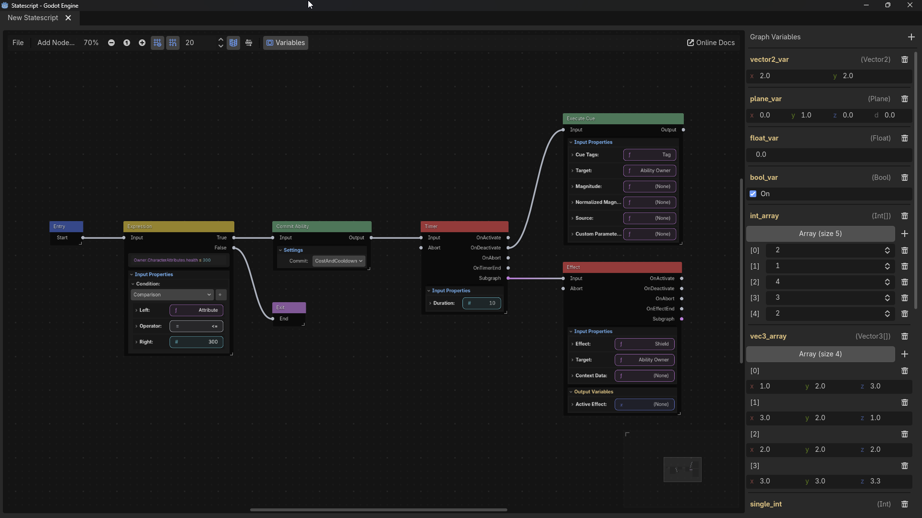Open the Online Docs link
The height and width of the screenshot is (518, 922).
point(711,43)
